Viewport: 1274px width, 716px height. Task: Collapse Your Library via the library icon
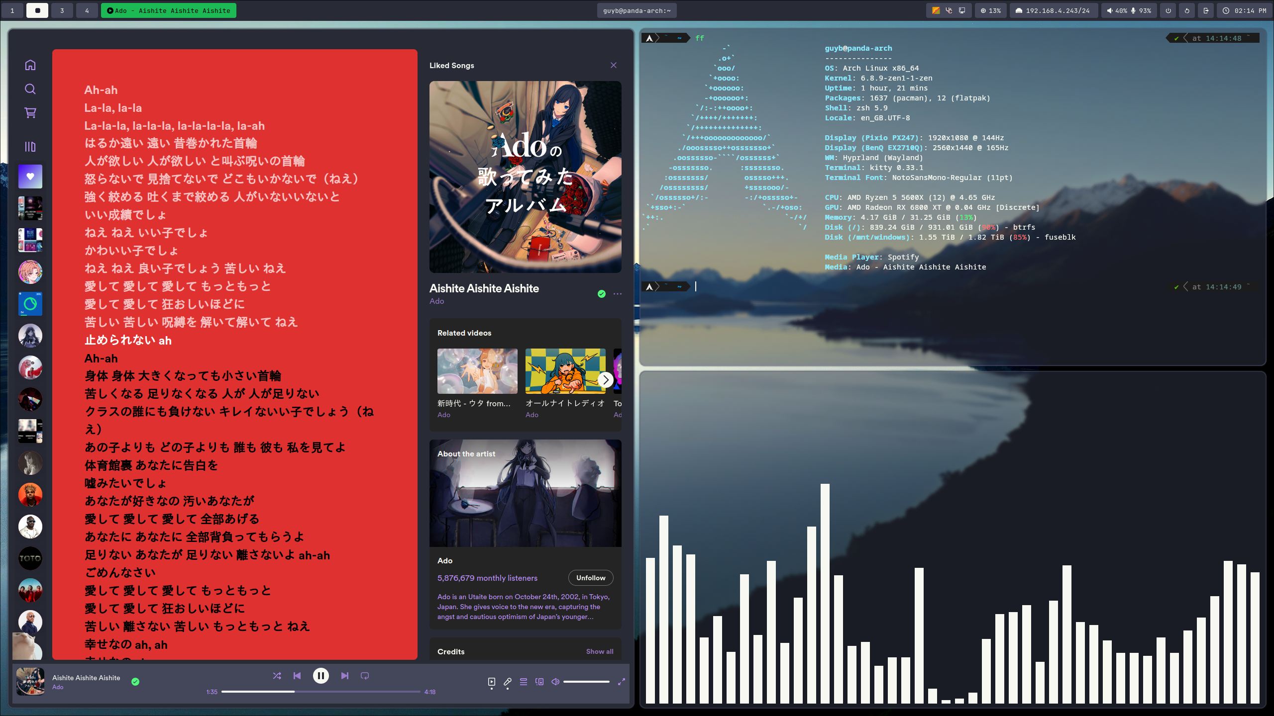click(x=30, y=147)
